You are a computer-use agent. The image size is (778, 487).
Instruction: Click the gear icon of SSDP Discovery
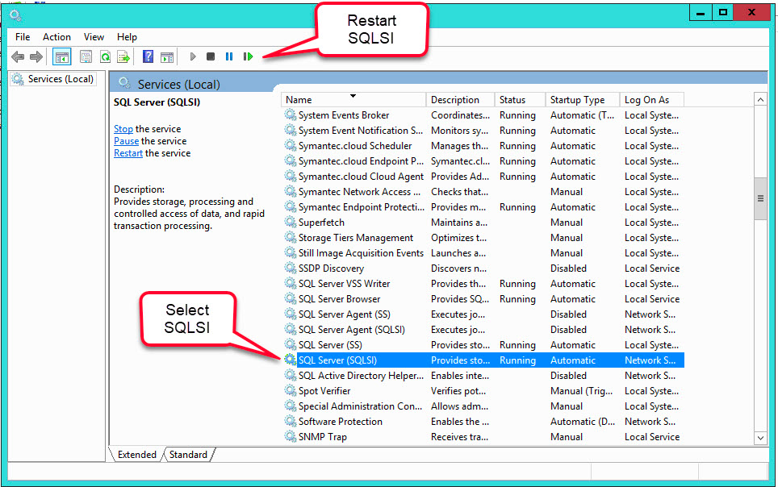click(291, 268)
